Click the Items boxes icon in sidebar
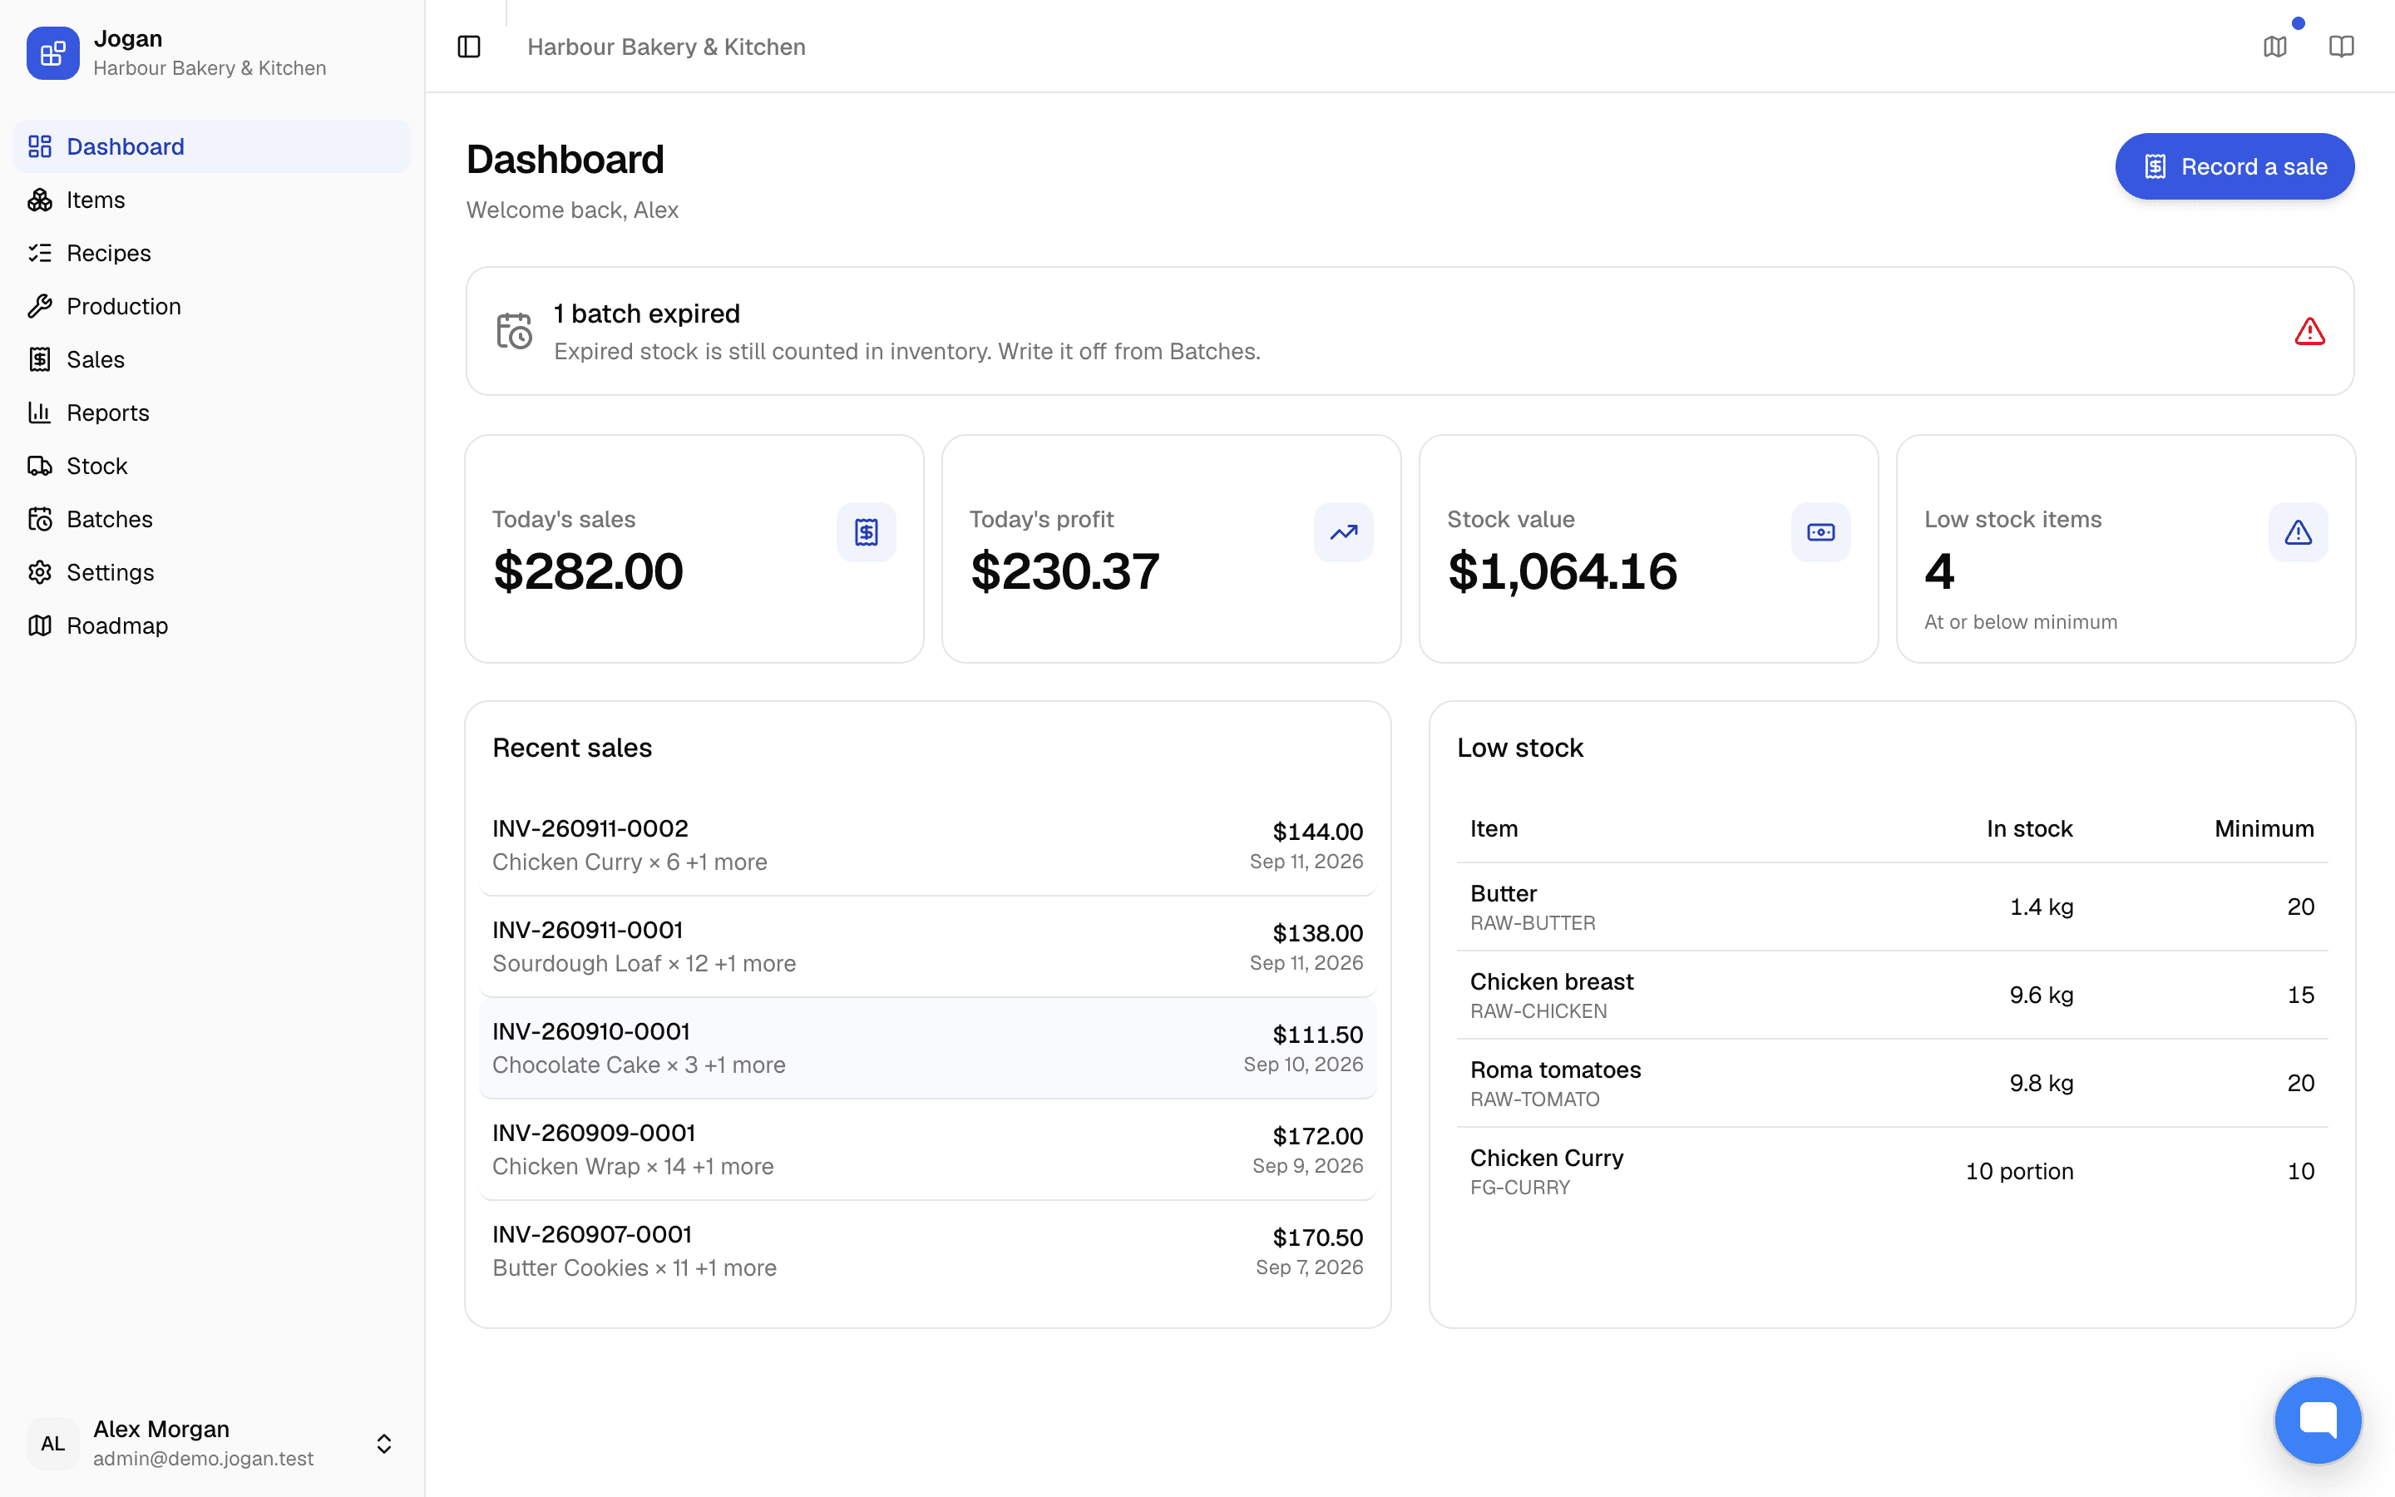 coord(40,200)
